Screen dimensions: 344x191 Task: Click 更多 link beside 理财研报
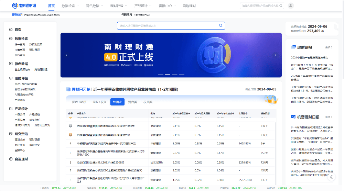point(329,47)
